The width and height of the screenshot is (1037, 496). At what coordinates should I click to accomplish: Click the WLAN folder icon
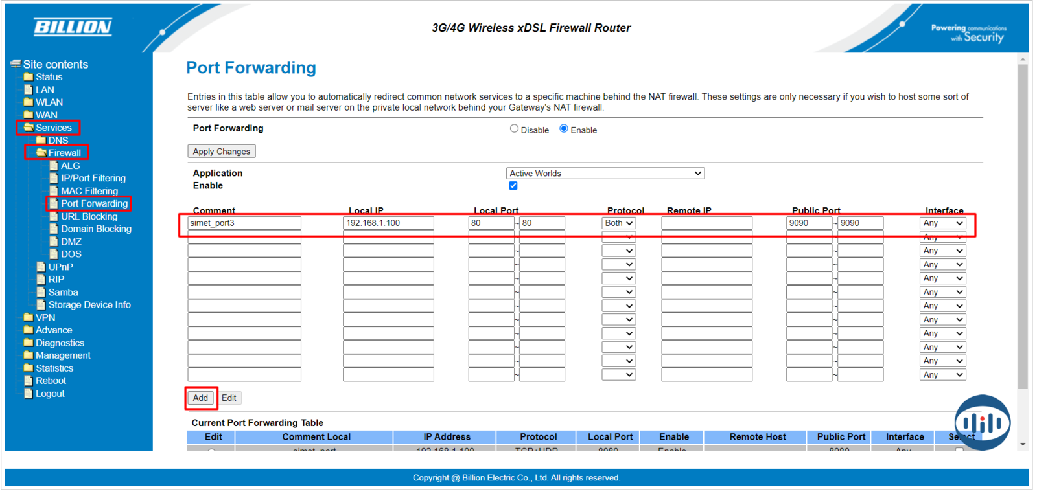pos(29,102)
